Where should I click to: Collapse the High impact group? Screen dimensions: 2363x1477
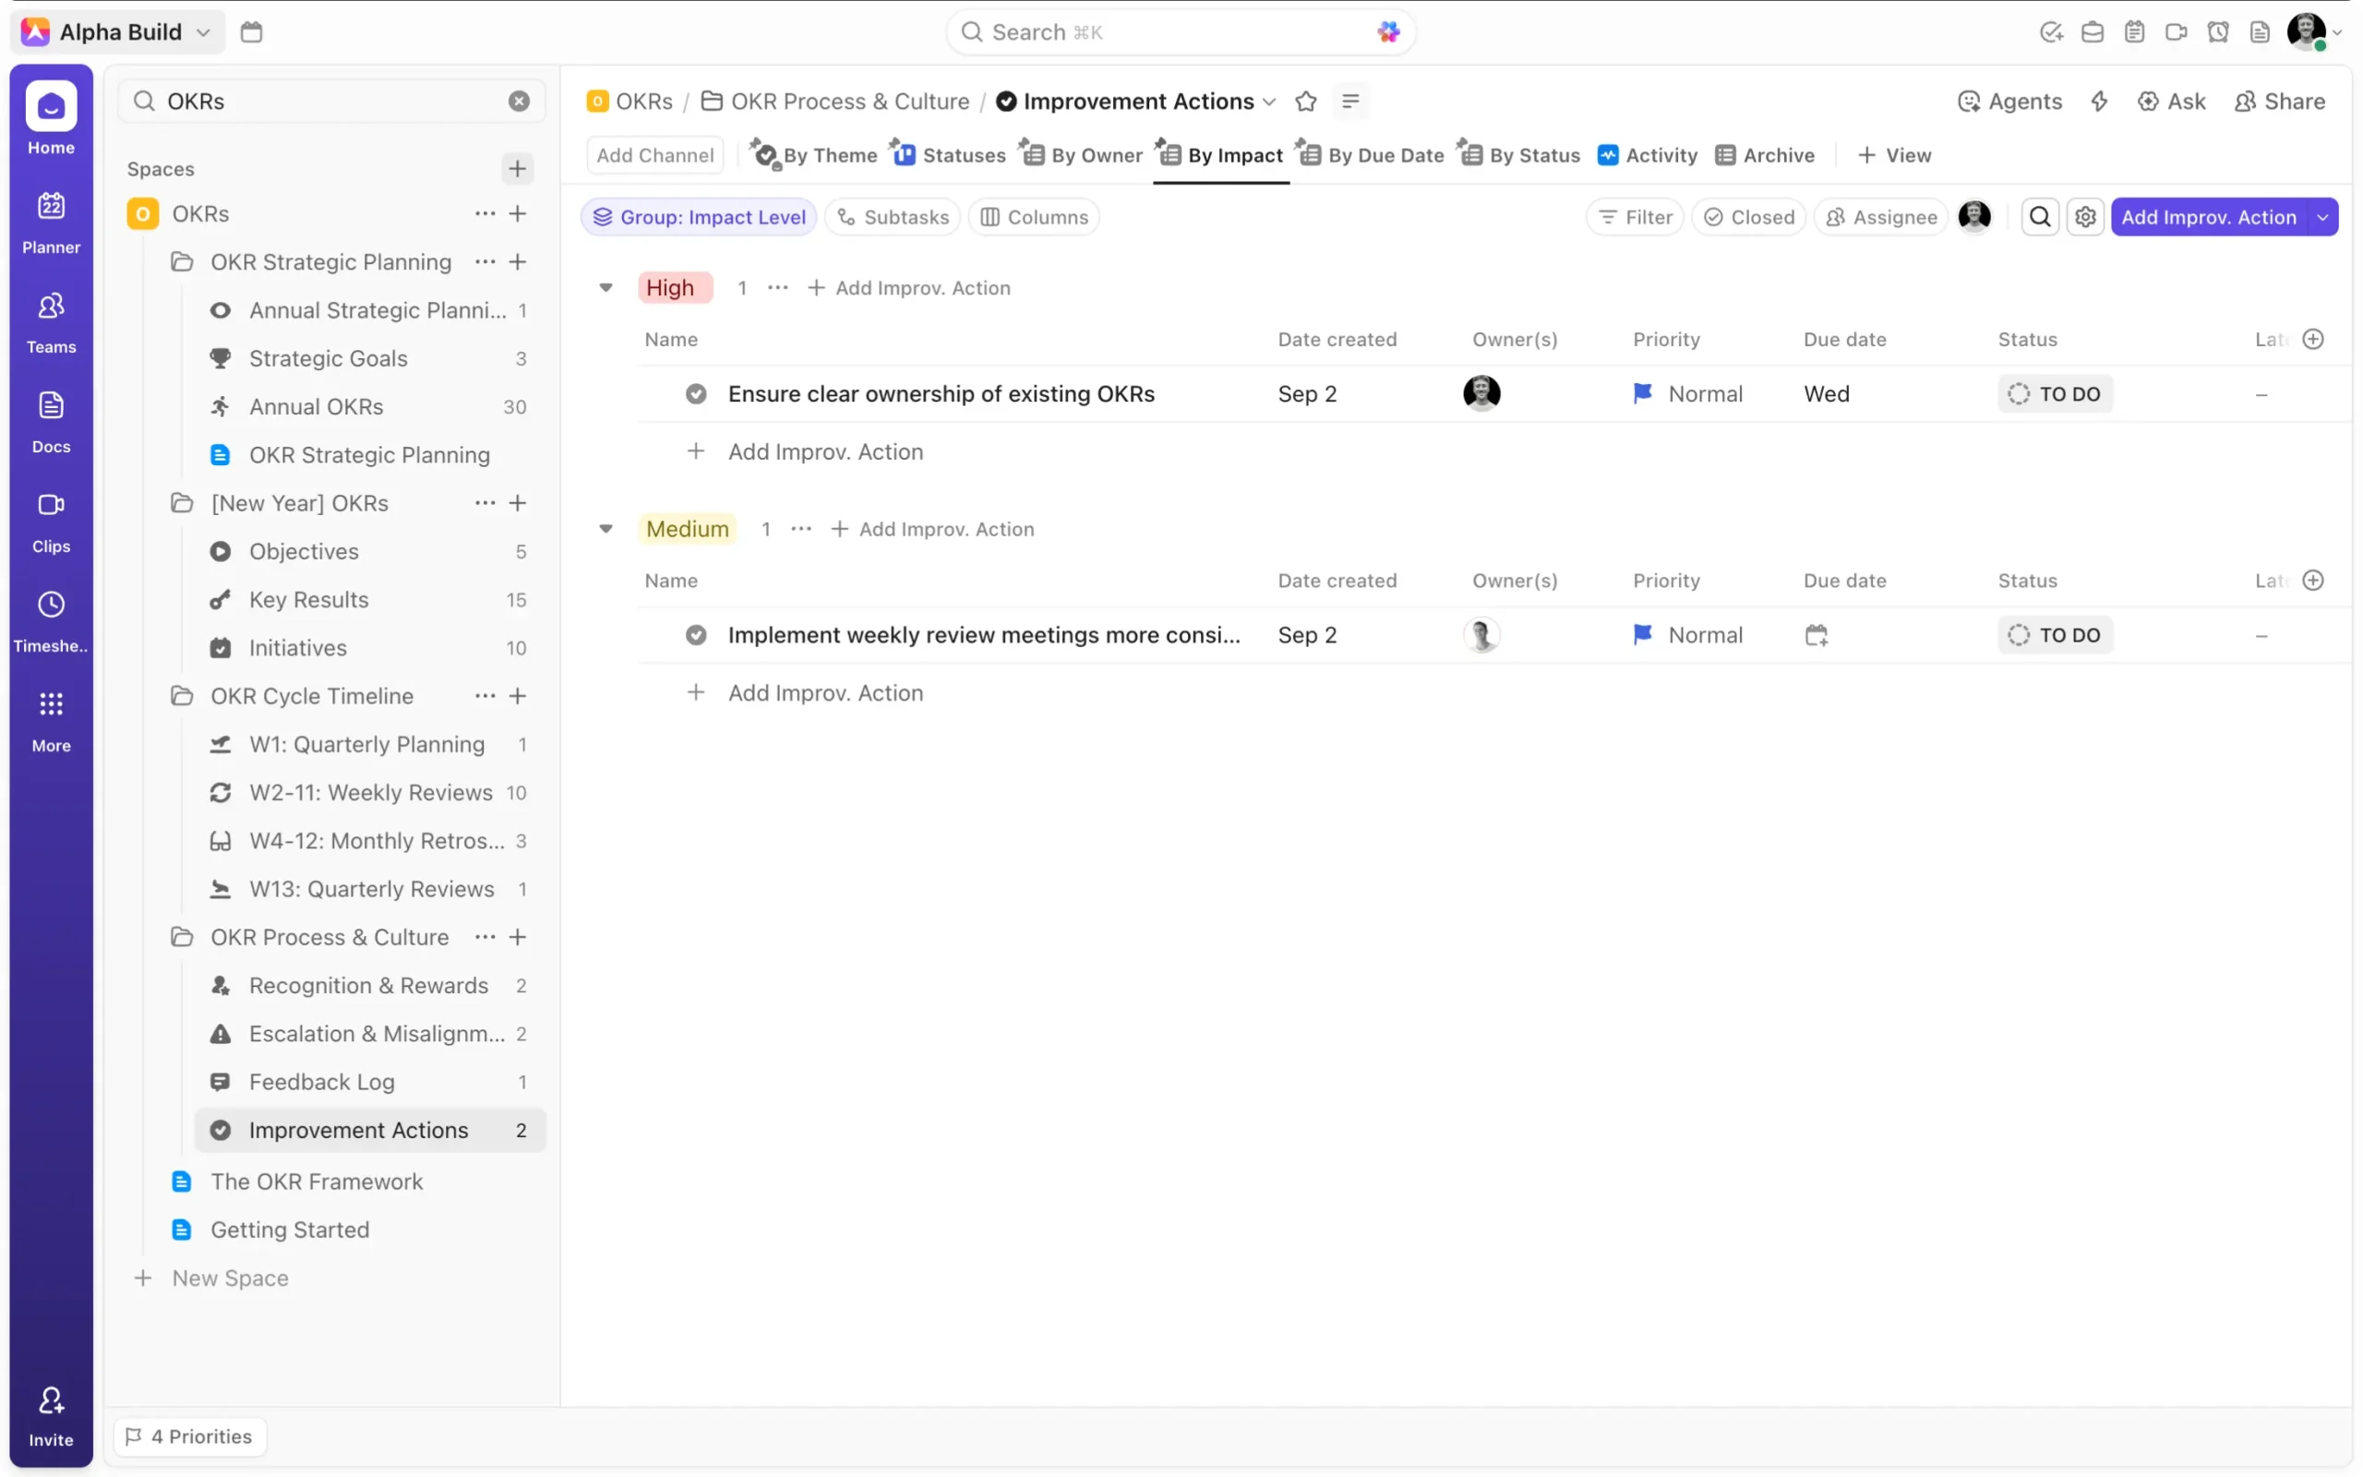(x=606, y=288)
